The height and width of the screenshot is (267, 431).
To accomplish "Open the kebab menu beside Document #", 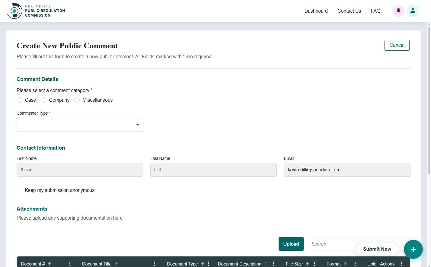I will tap(70, 264).
